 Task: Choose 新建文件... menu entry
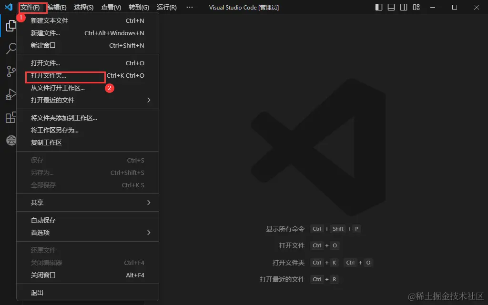[x=88, y=33]
